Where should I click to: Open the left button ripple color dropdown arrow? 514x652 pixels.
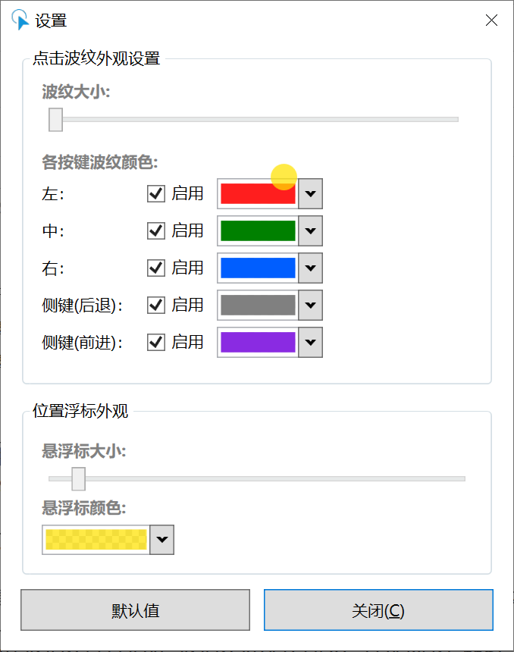click(309, 193)
